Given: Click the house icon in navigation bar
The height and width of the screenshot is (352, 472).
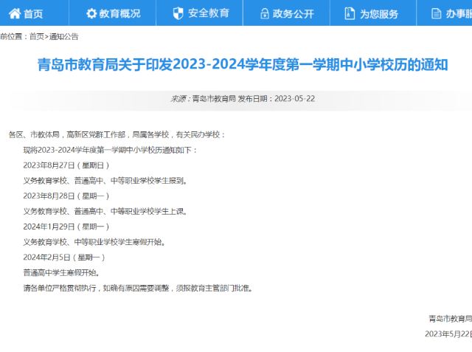Looking at the screenshot, I should click(x=13, y=14).
